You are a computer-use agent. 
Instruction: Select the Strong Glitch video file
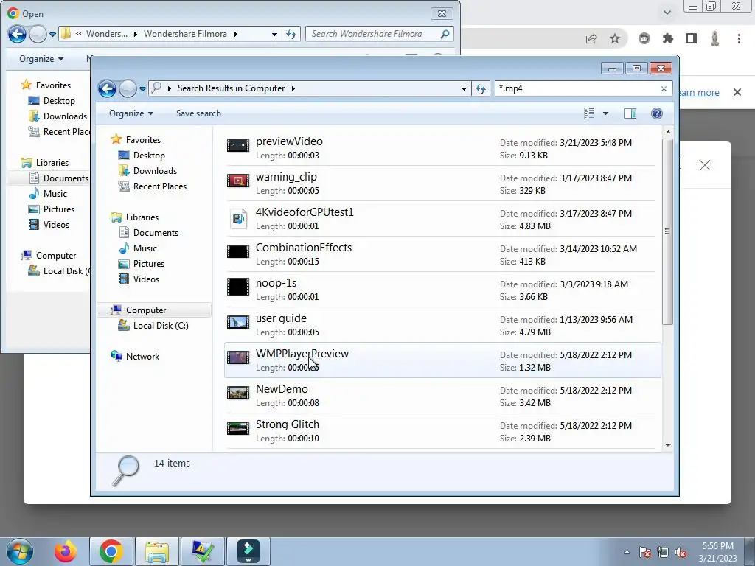442,431
